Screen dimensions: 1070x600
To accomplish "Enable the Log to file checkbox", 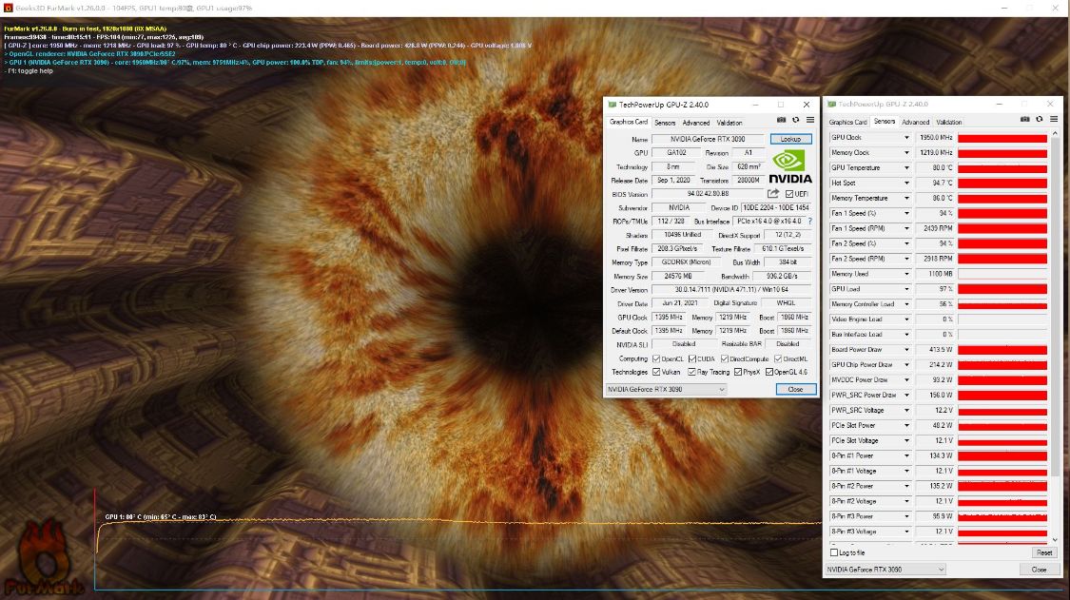I will (x=834, y=552).
